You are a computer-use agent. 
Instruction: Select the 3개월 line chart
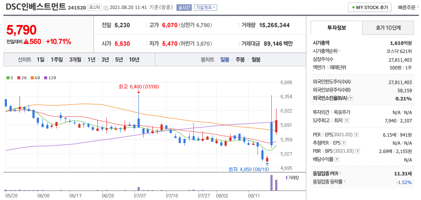coord(75,59)
